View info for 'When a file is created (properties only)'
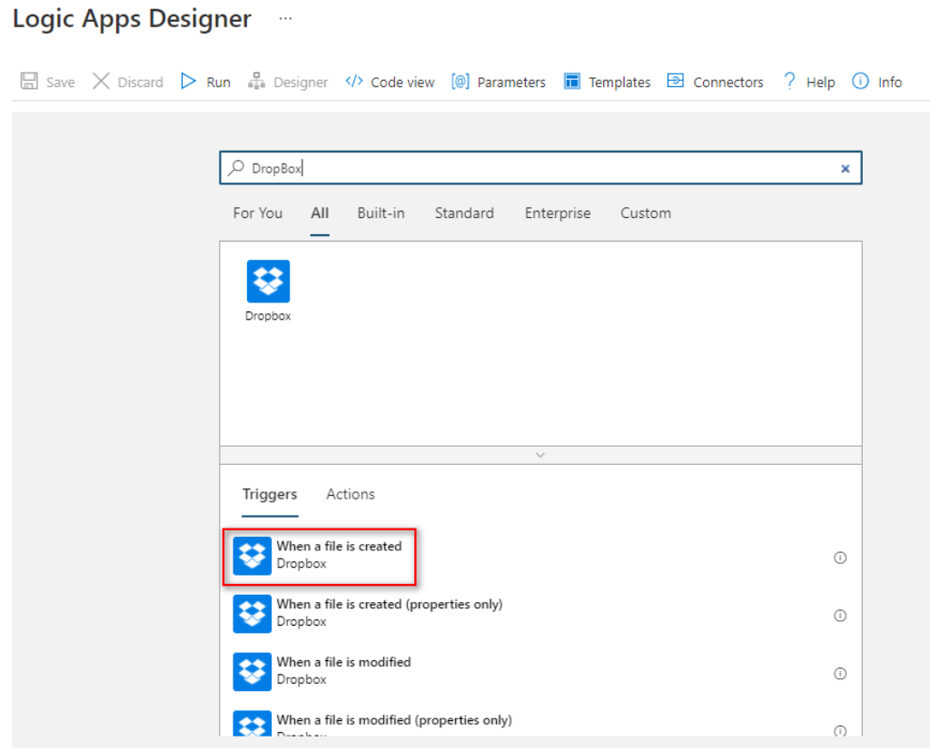 click(x=840, y=616)
